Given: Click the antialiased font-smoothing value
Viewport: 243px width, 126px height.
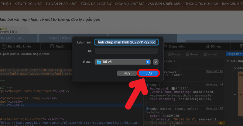Looking at the screenshot, I should [203, 92].
